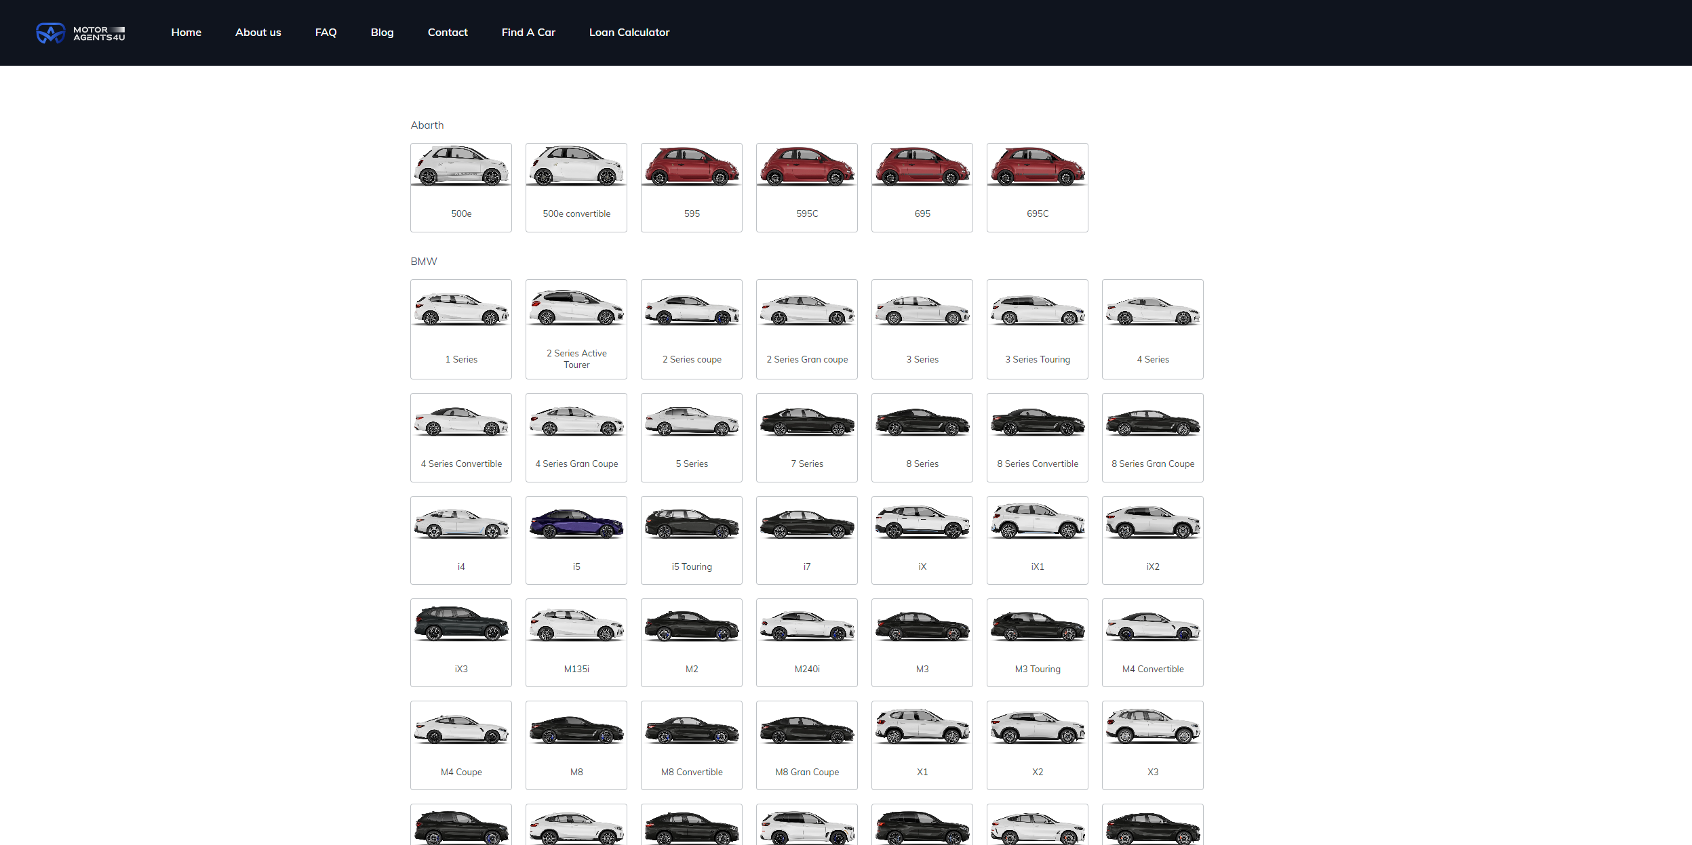Select the BMW i4 card
This screenshot has height=845, width=1692.
click(461, 540)
